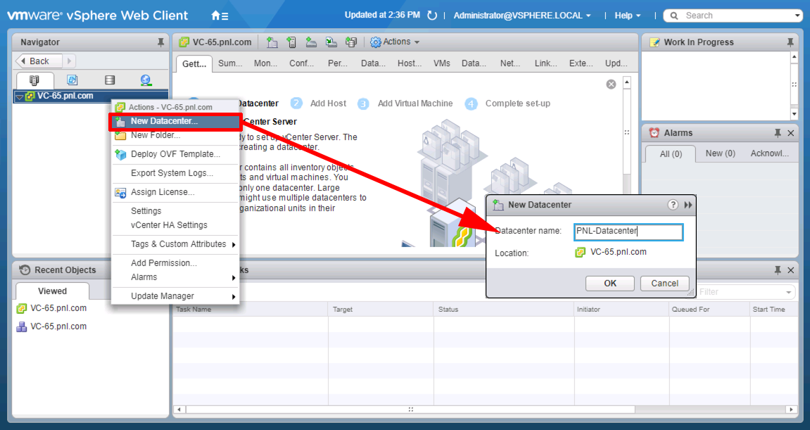Image resolution: width=810 pixels, height=430 pixels.
Task: Expand the search options dropdown arrow
Action: coord(797,15)
